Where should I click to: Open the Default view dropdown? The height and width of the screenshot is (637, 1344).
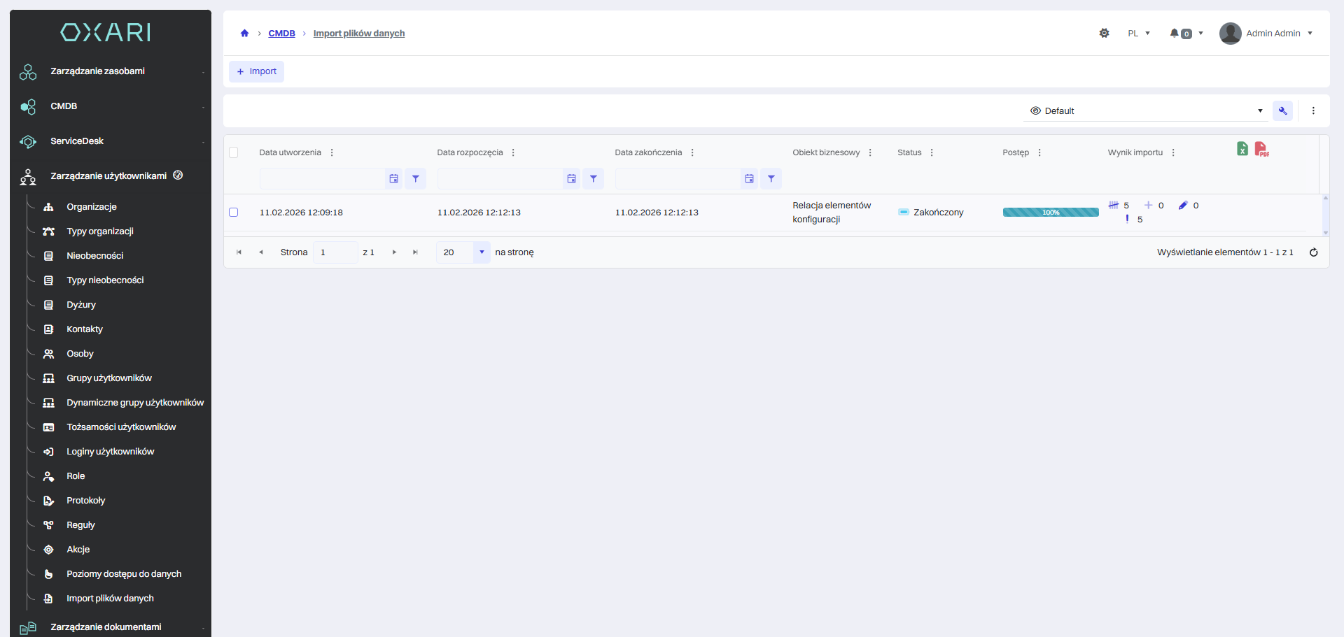click(1145, 111)
